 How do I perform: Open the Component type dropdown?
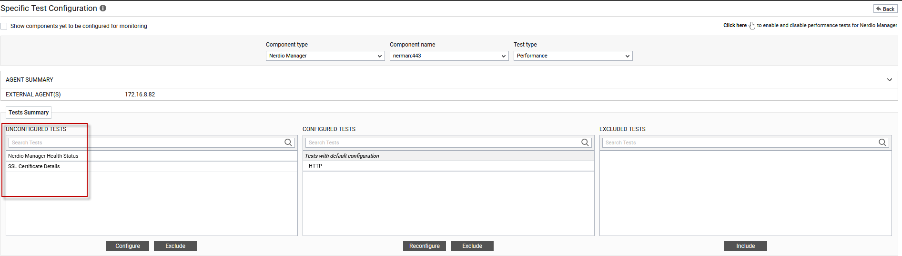[325, 56]
